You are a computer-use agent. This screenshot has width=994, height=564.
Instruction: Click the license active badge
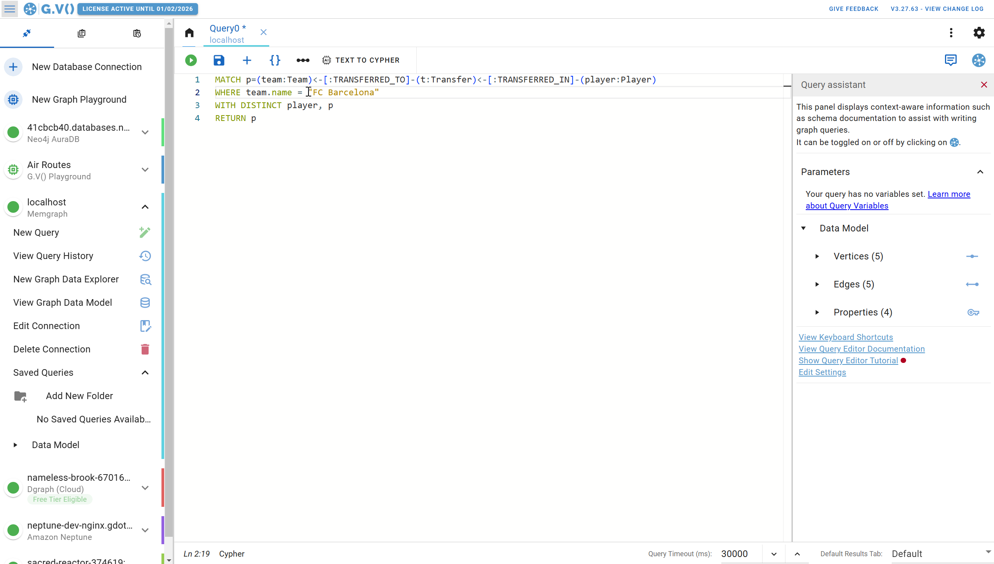pyautogui.click(x=137, y=9)
